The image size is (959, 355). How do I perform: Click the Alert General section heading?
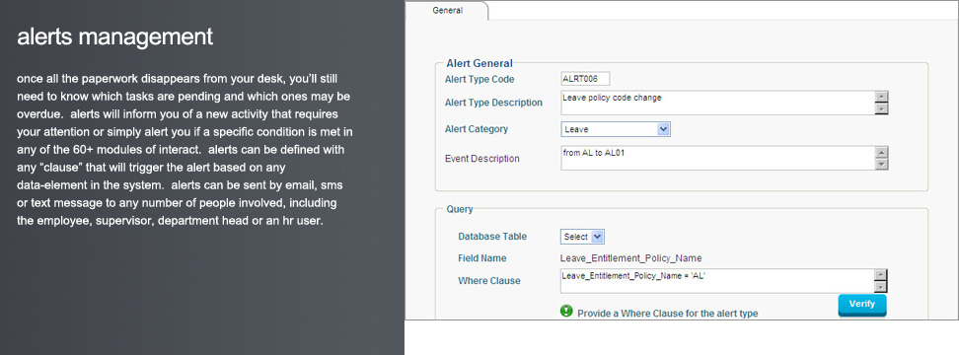pos(479,63)
